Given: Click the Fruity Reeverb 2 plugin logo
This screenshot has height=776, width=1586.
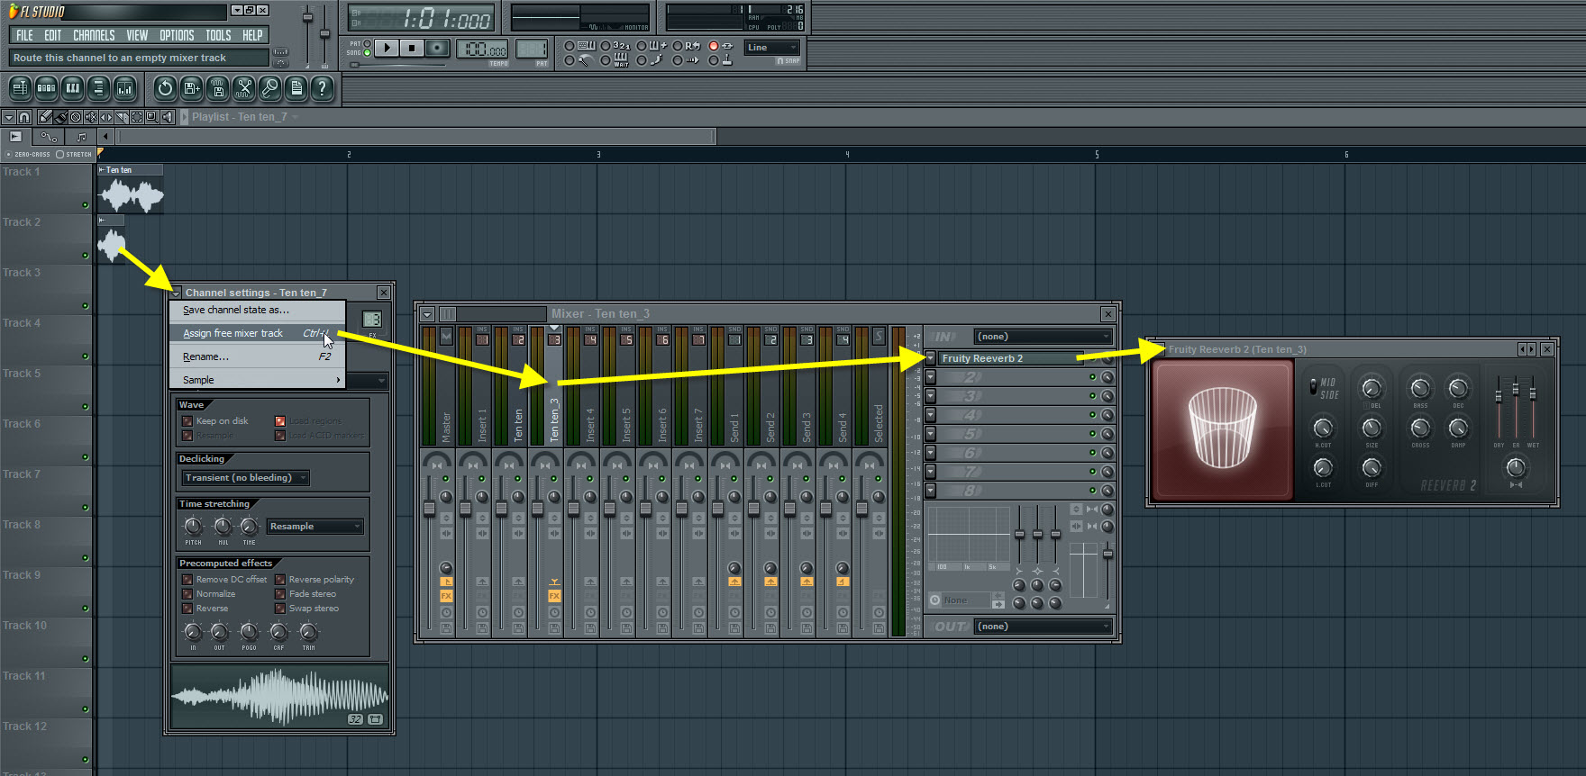Looking at the screenshot, I should [x=1223, y=429].
